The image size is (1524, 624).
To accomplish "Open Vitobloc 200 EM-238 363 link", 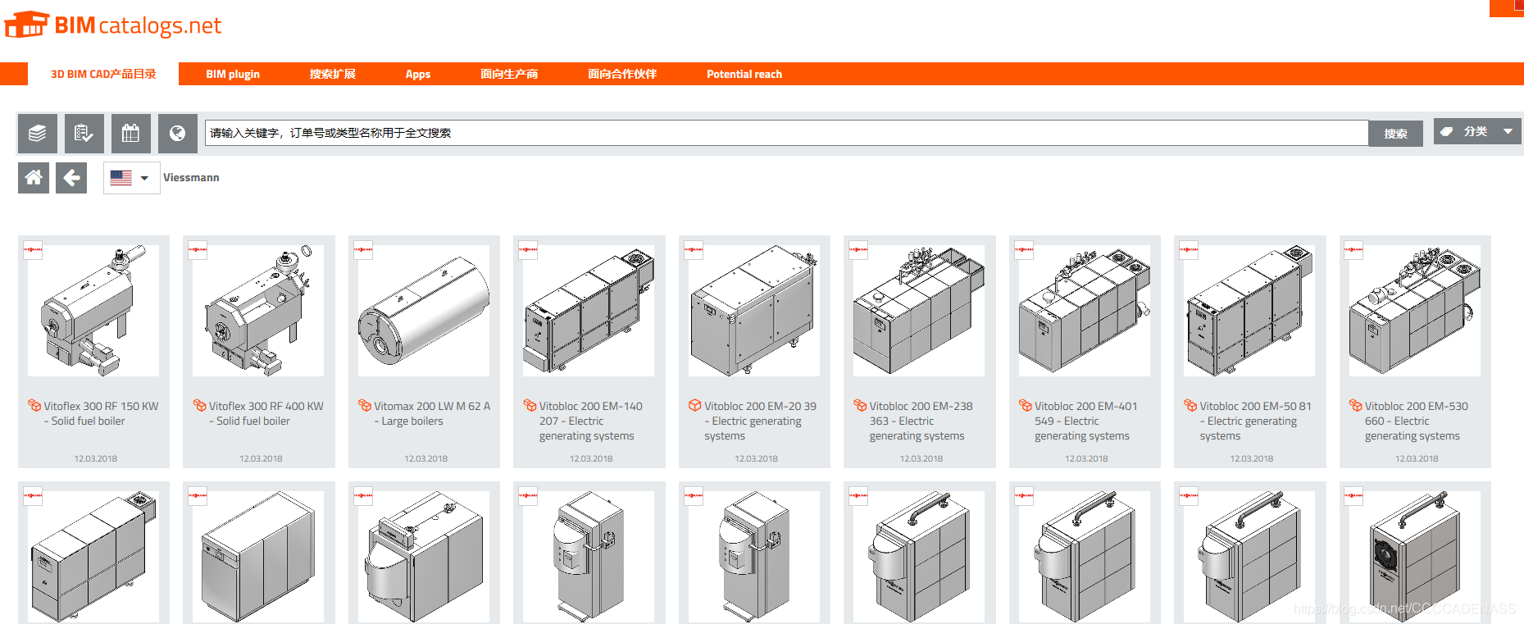I will [921, 421].
